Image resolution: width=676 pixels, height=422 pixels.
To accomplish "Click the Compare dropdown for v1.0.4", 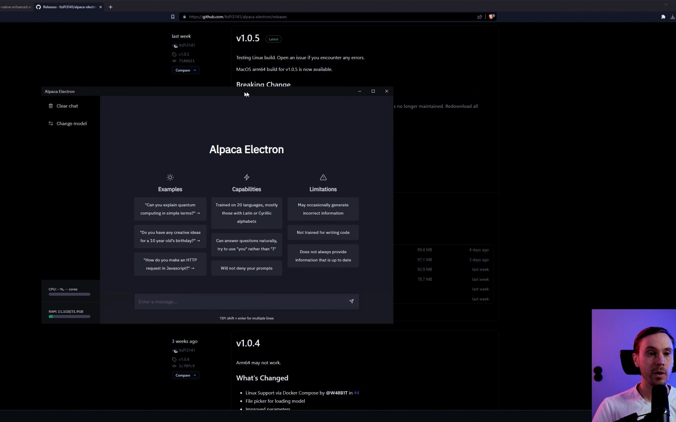I will coord(185,375).
